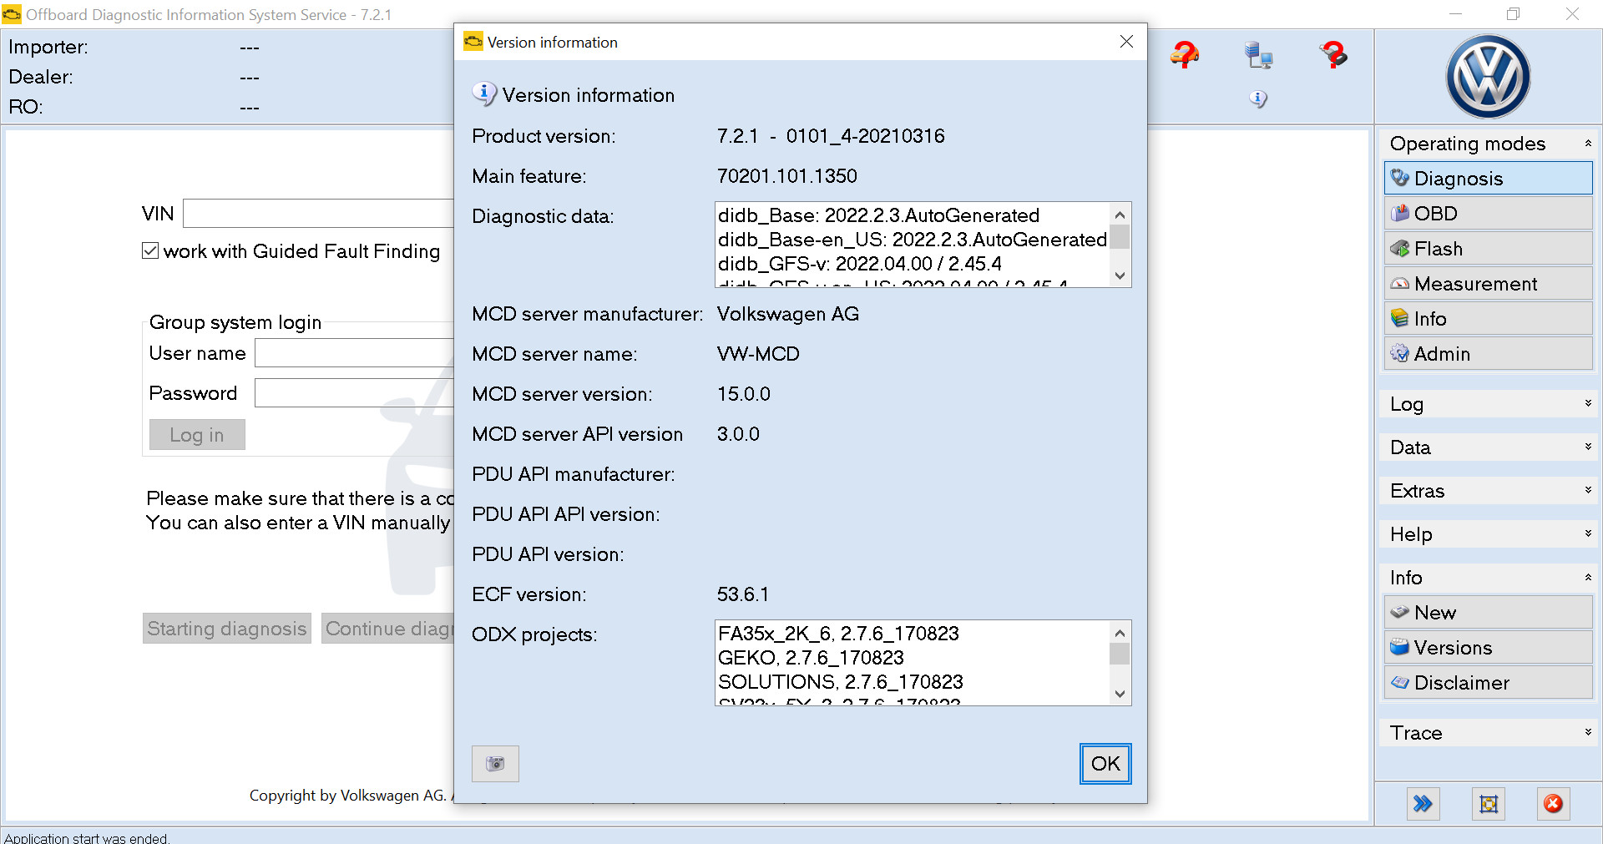Collapse the Info section in the sidebar
This screenshot has width=1603, height=844.
click(x=1588, y=577)
